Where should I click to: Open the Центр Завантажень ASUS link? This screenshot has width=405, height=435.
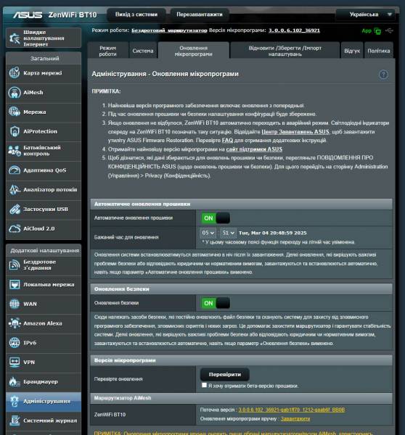click(295, 132)
